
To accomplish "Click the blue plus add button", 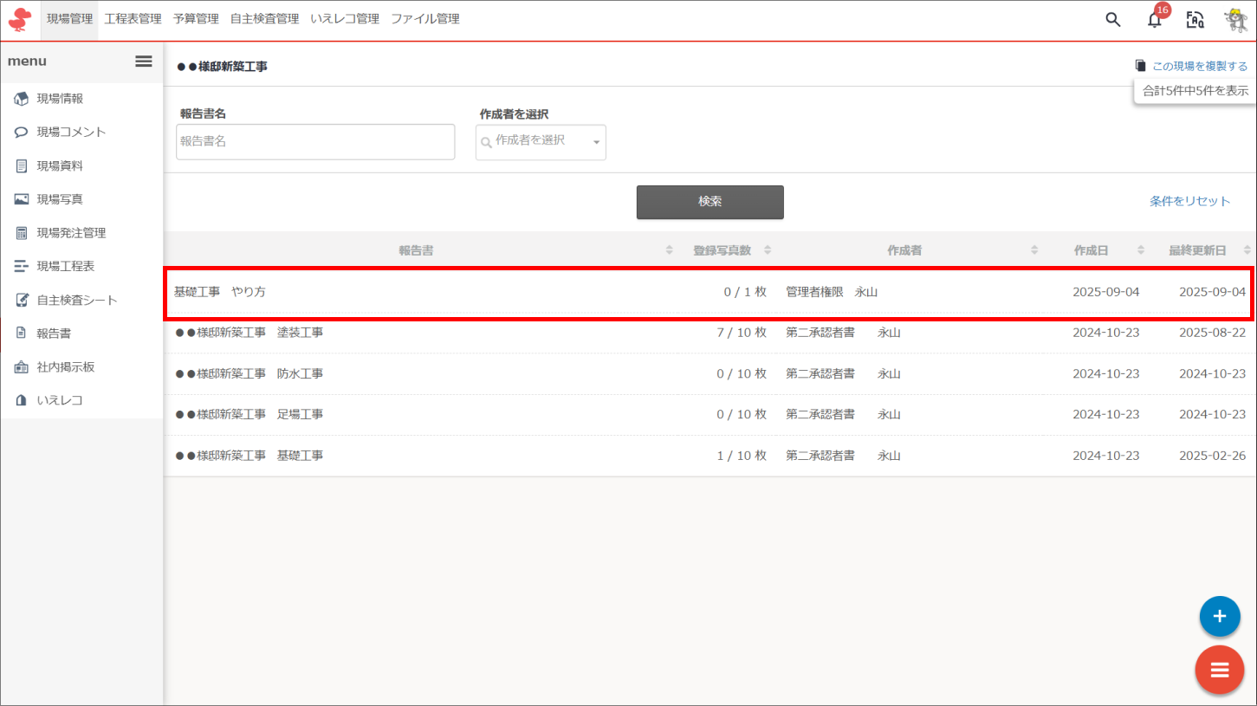I will (1220, 617).
